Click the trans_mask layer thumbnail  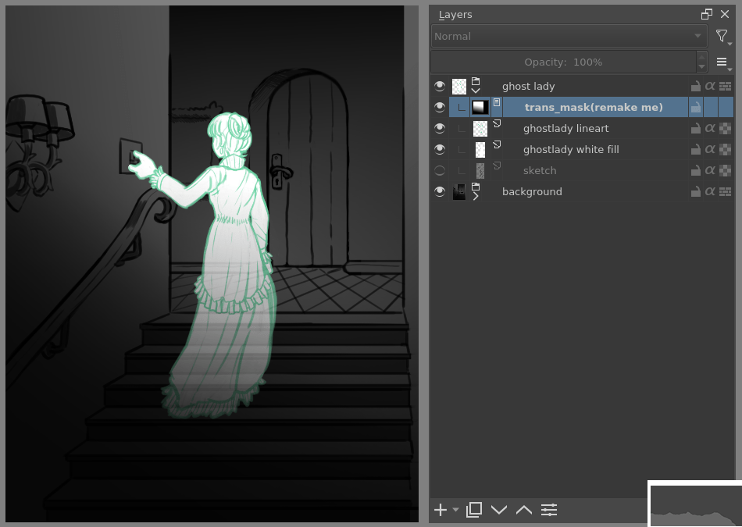point(480,107)
